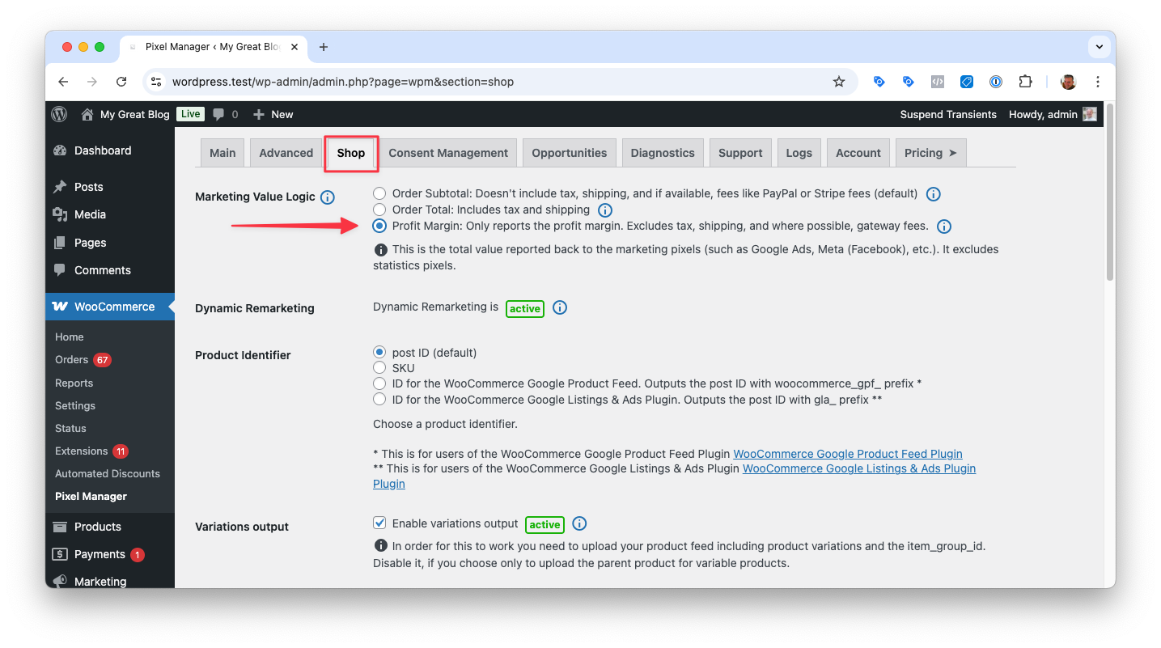Reload the page
The width and height of the screenshot is (1161, 648).
click(x=121, y=82)
